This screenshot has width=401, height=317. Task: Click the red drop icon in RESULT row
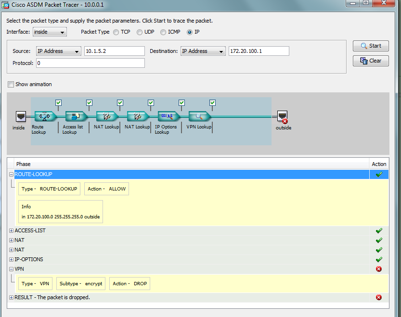coord(379,297)
